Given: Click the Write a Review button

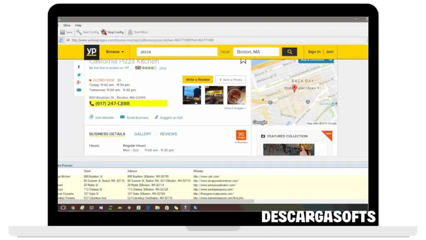Looking at the screenshot, I should [x=198, y=80].
